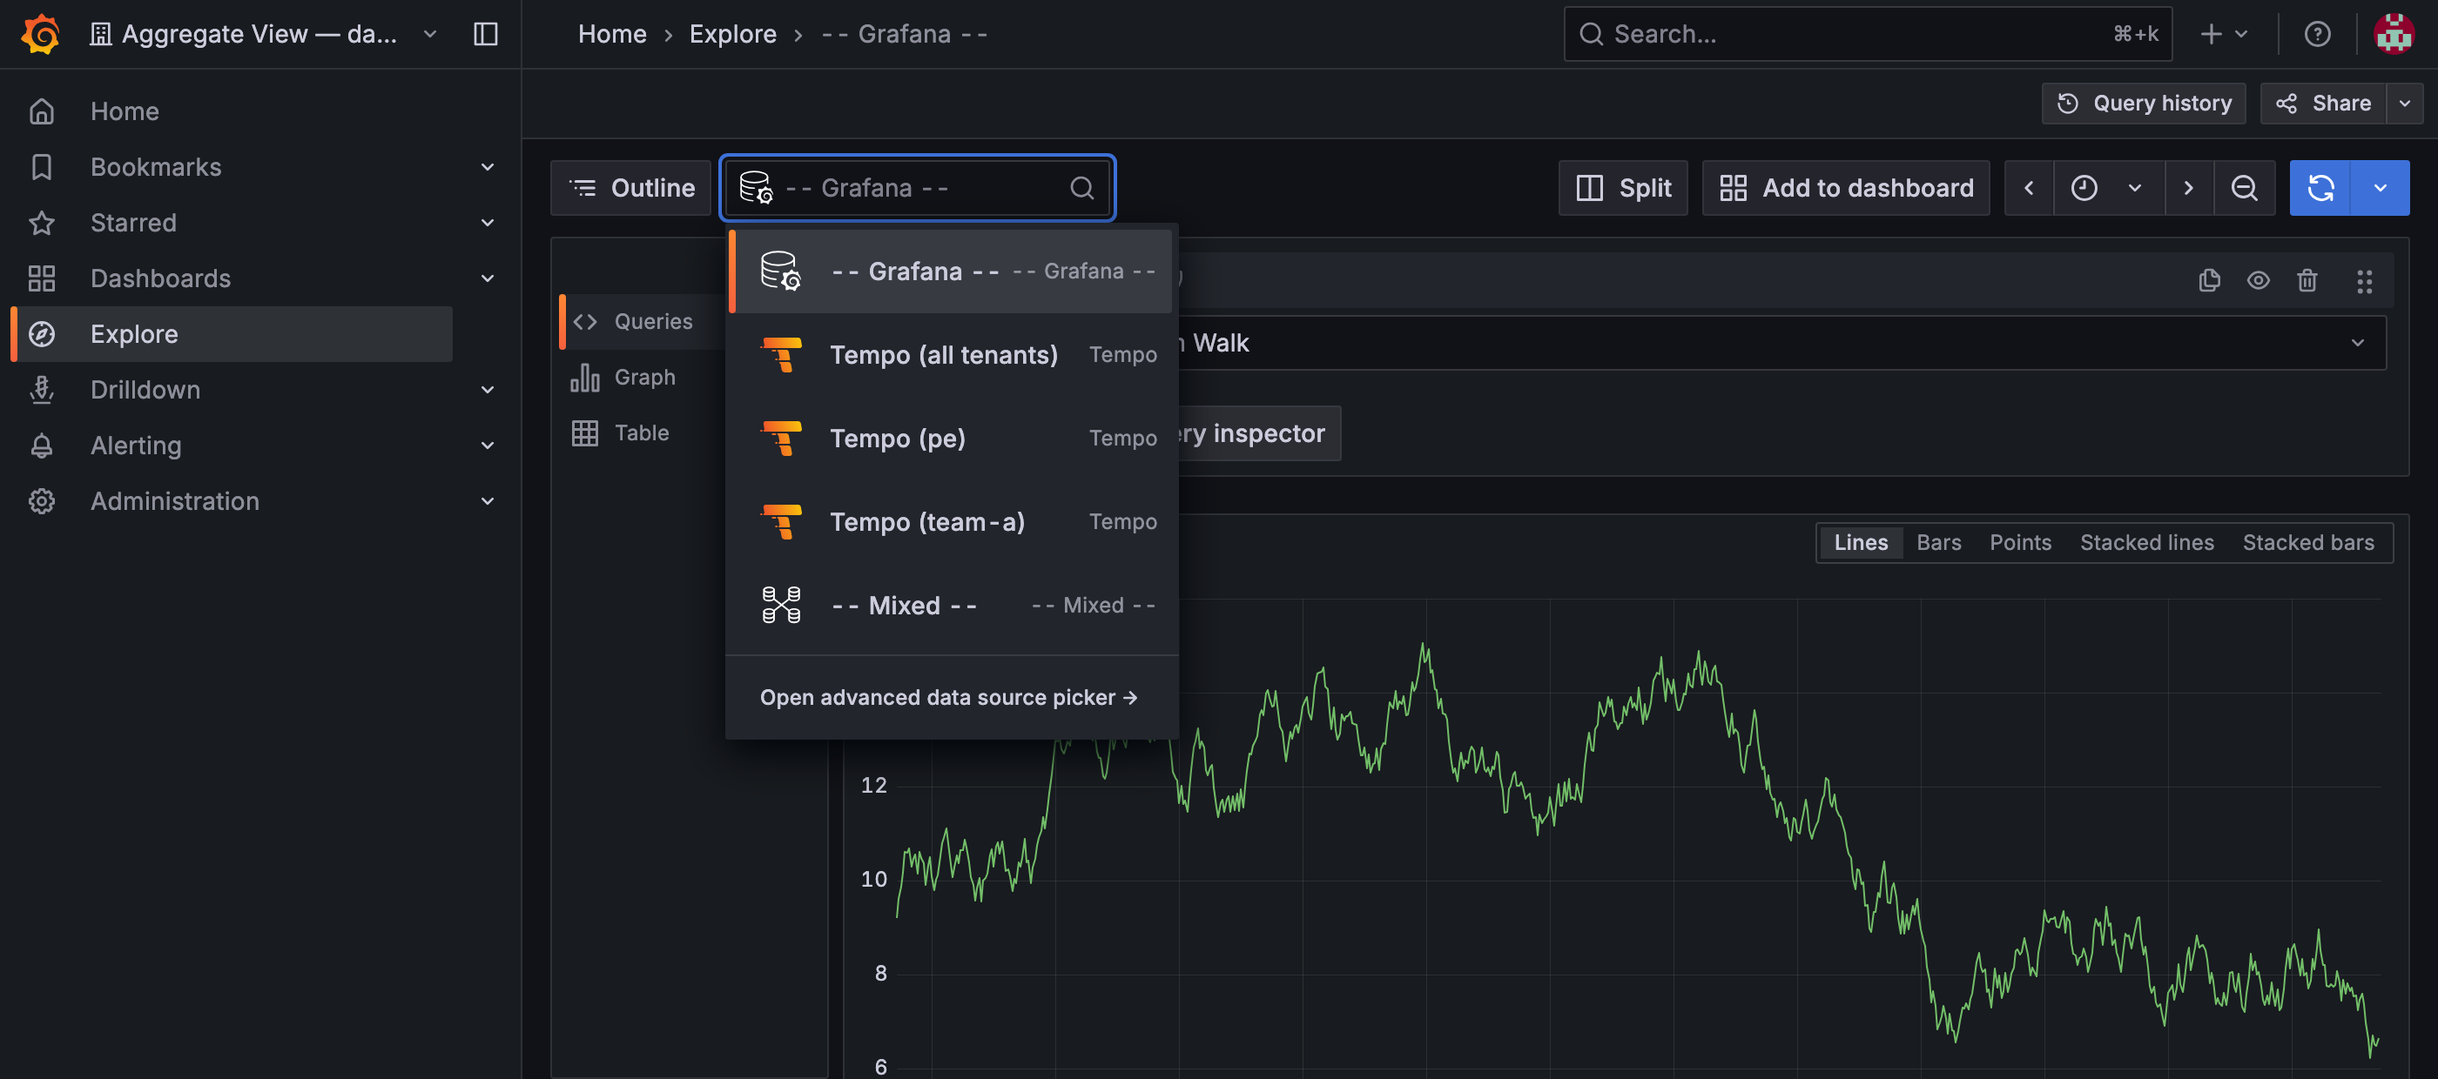Zoom out the time range
This screenshot has width=2438, height=1079.
(x=2244, y=188)
